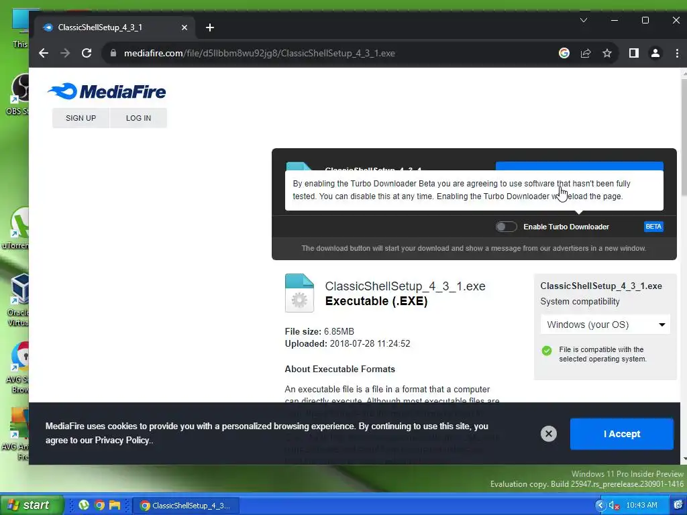Viewport: 687px width, 515px height.
Task: Click the executable file icon
Action: pos(299,293)
